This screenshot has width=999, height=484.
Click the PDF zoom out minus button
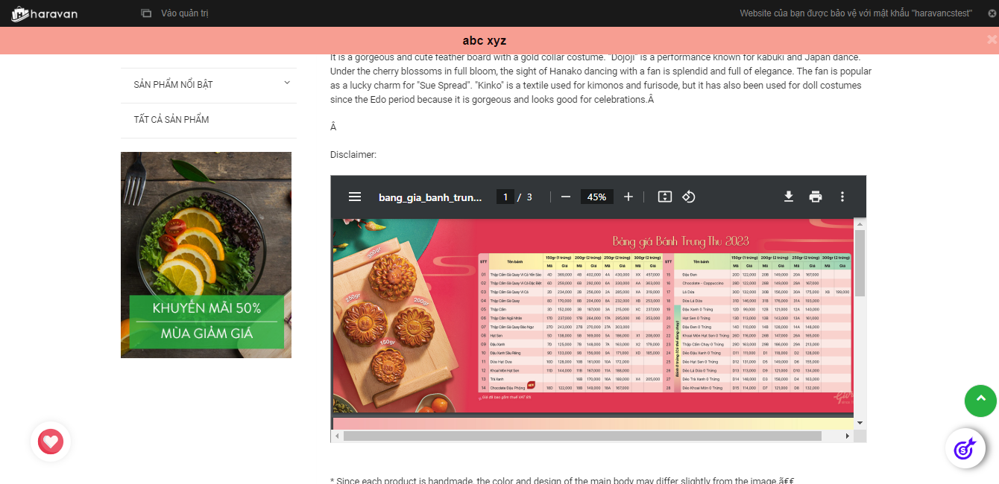click(566, 197)
